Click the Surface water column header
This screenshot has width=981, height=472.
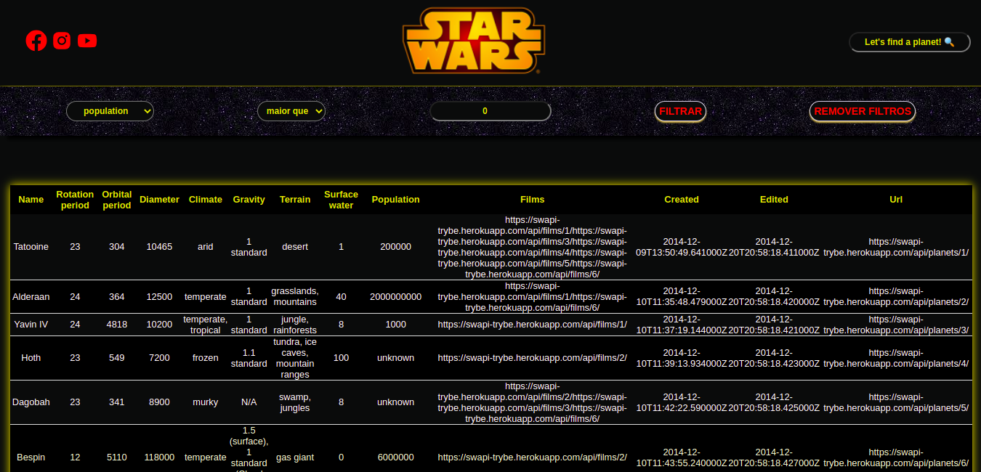point(341,200)
